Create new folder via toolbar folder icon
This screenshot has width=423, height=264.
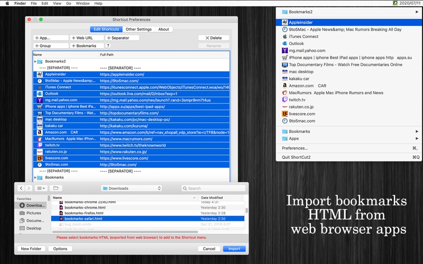(56, 188)
